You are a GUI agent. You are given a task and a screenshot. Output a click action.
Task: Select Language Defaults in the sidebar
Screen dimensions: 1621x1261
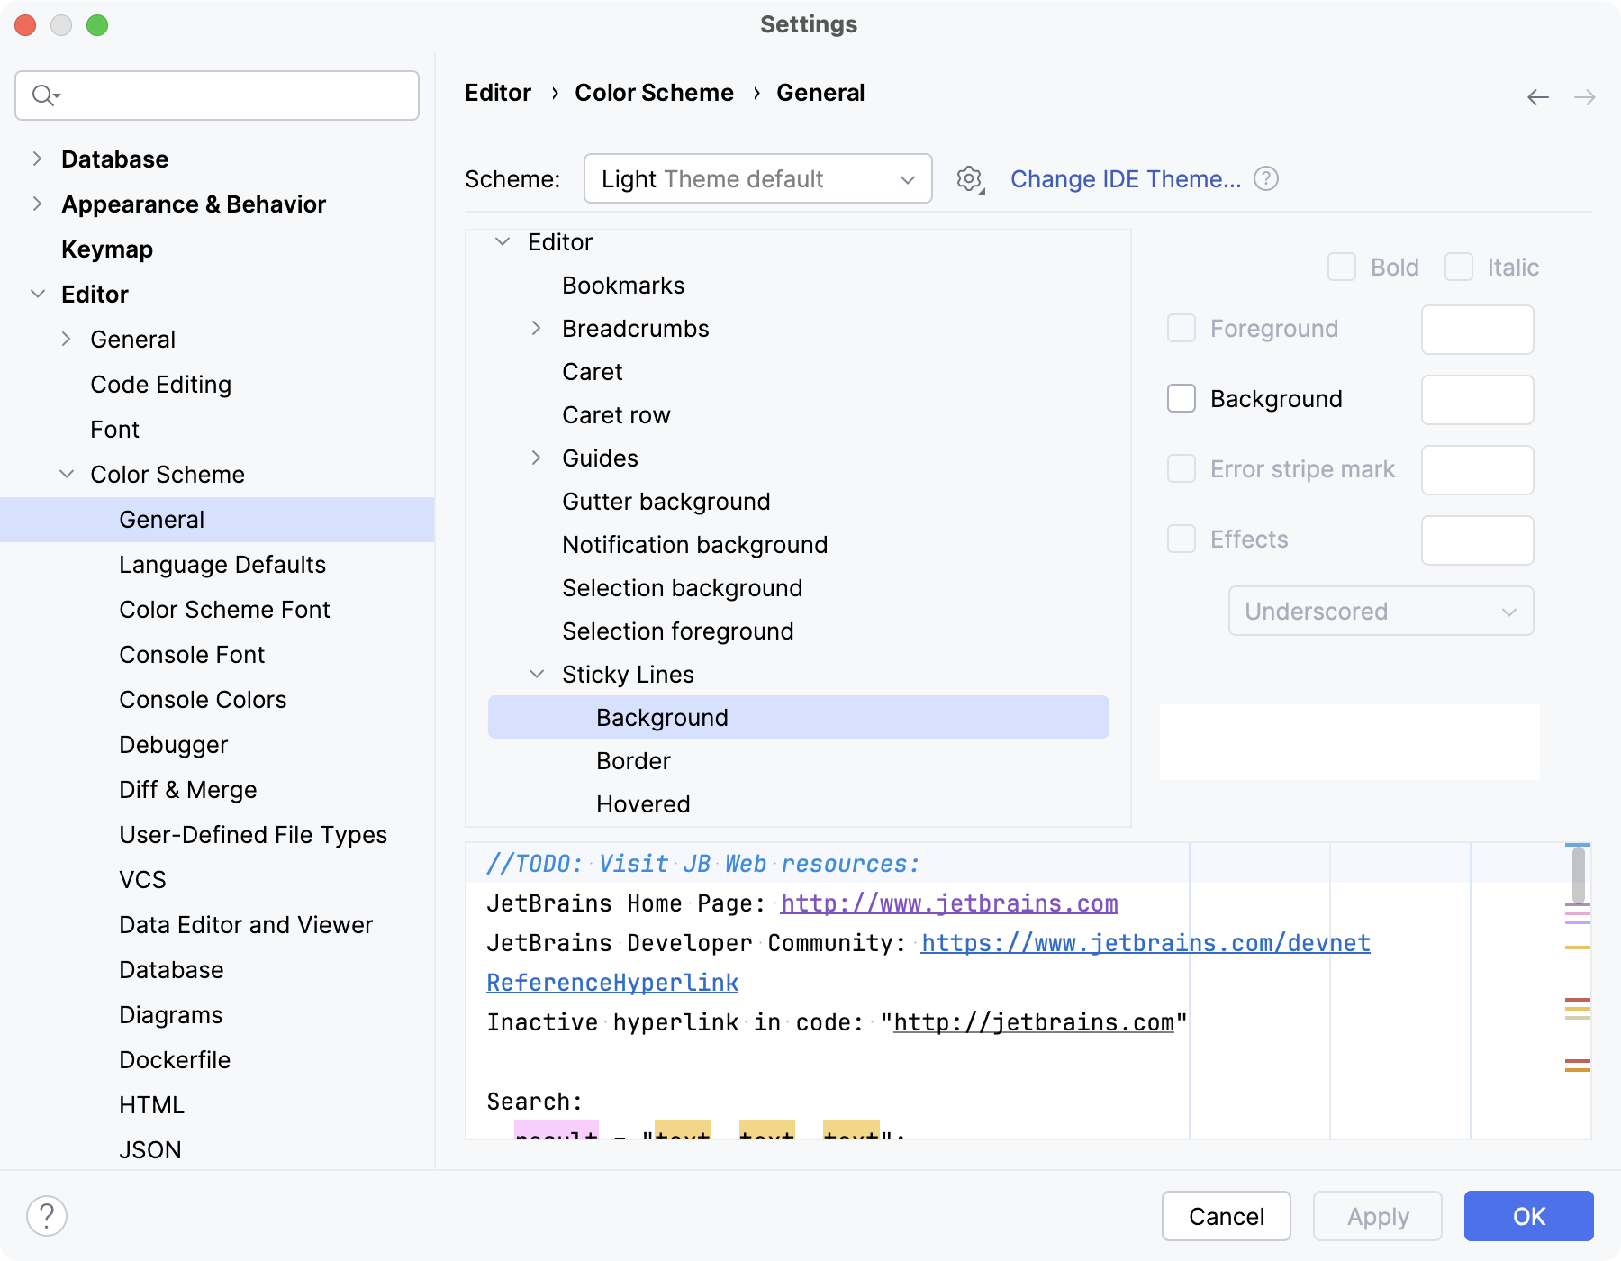(x=222, y=565)
